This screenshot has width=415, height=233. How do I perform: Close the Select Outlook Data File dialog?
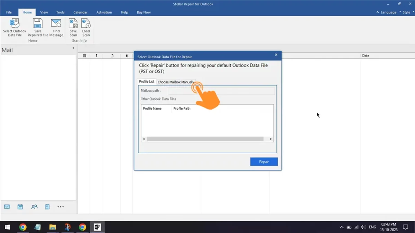[x=276, y=55]
